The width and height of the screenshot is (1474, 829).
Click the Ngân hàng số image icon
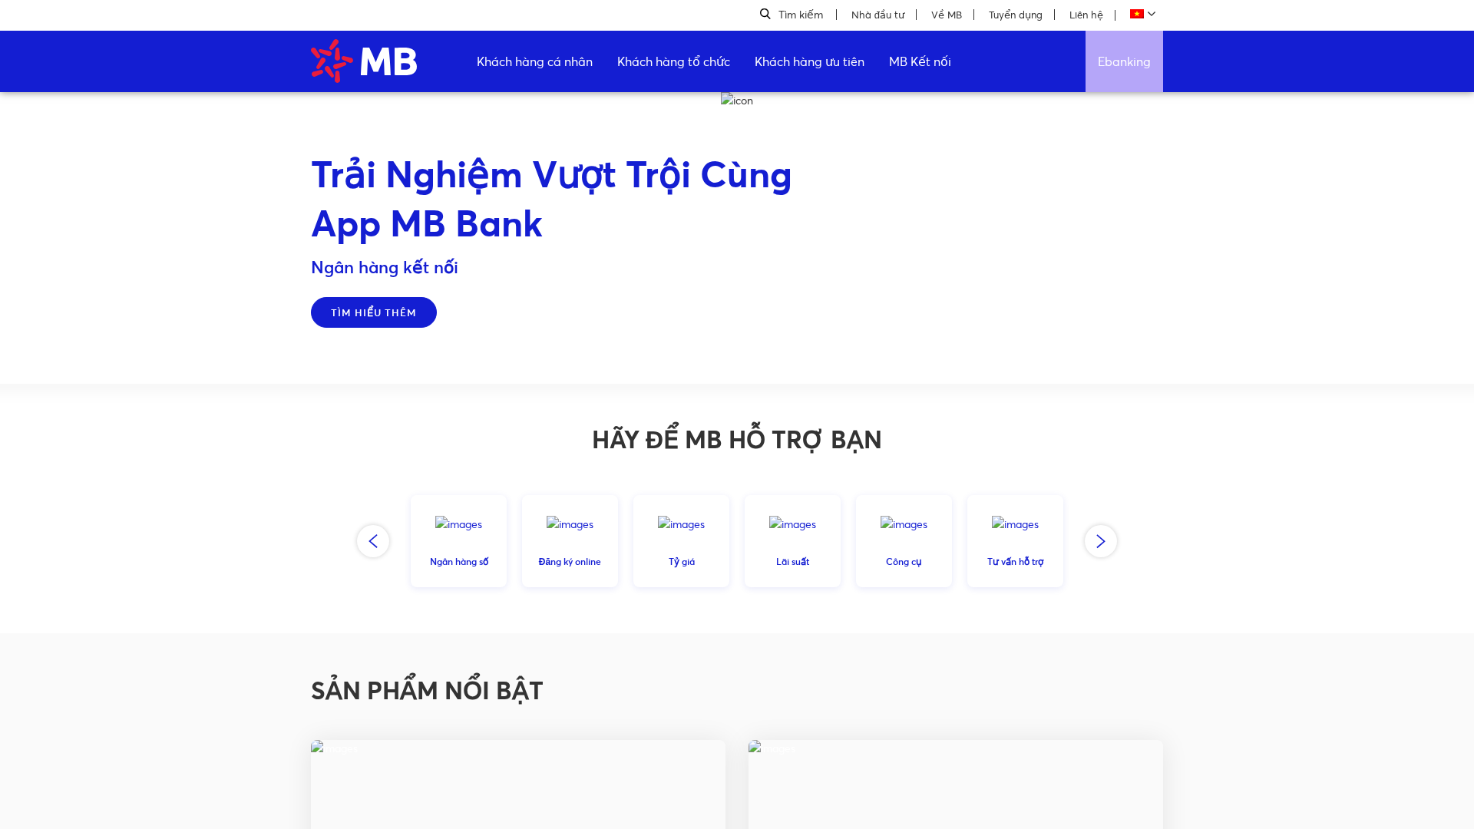point(458,524)
